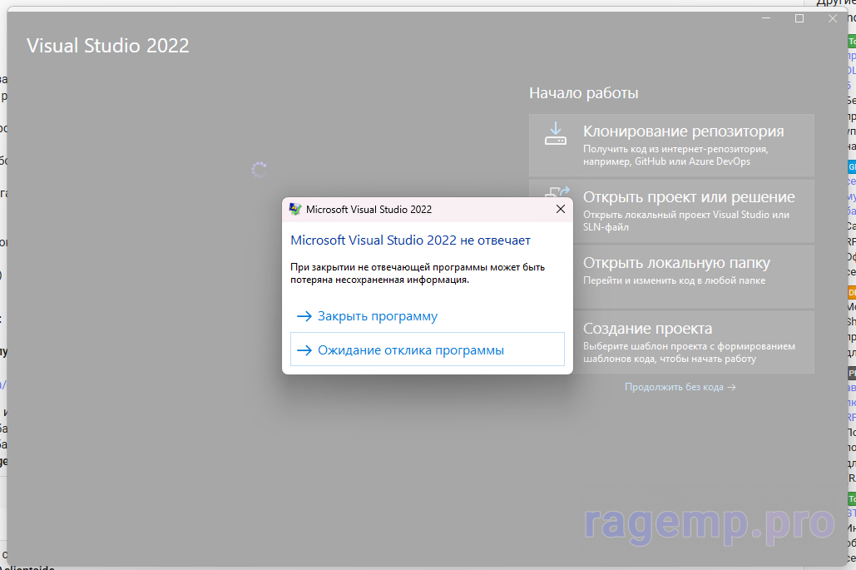Click 'Выберите шаблон проекта' description text

click(x=689, y=352)
